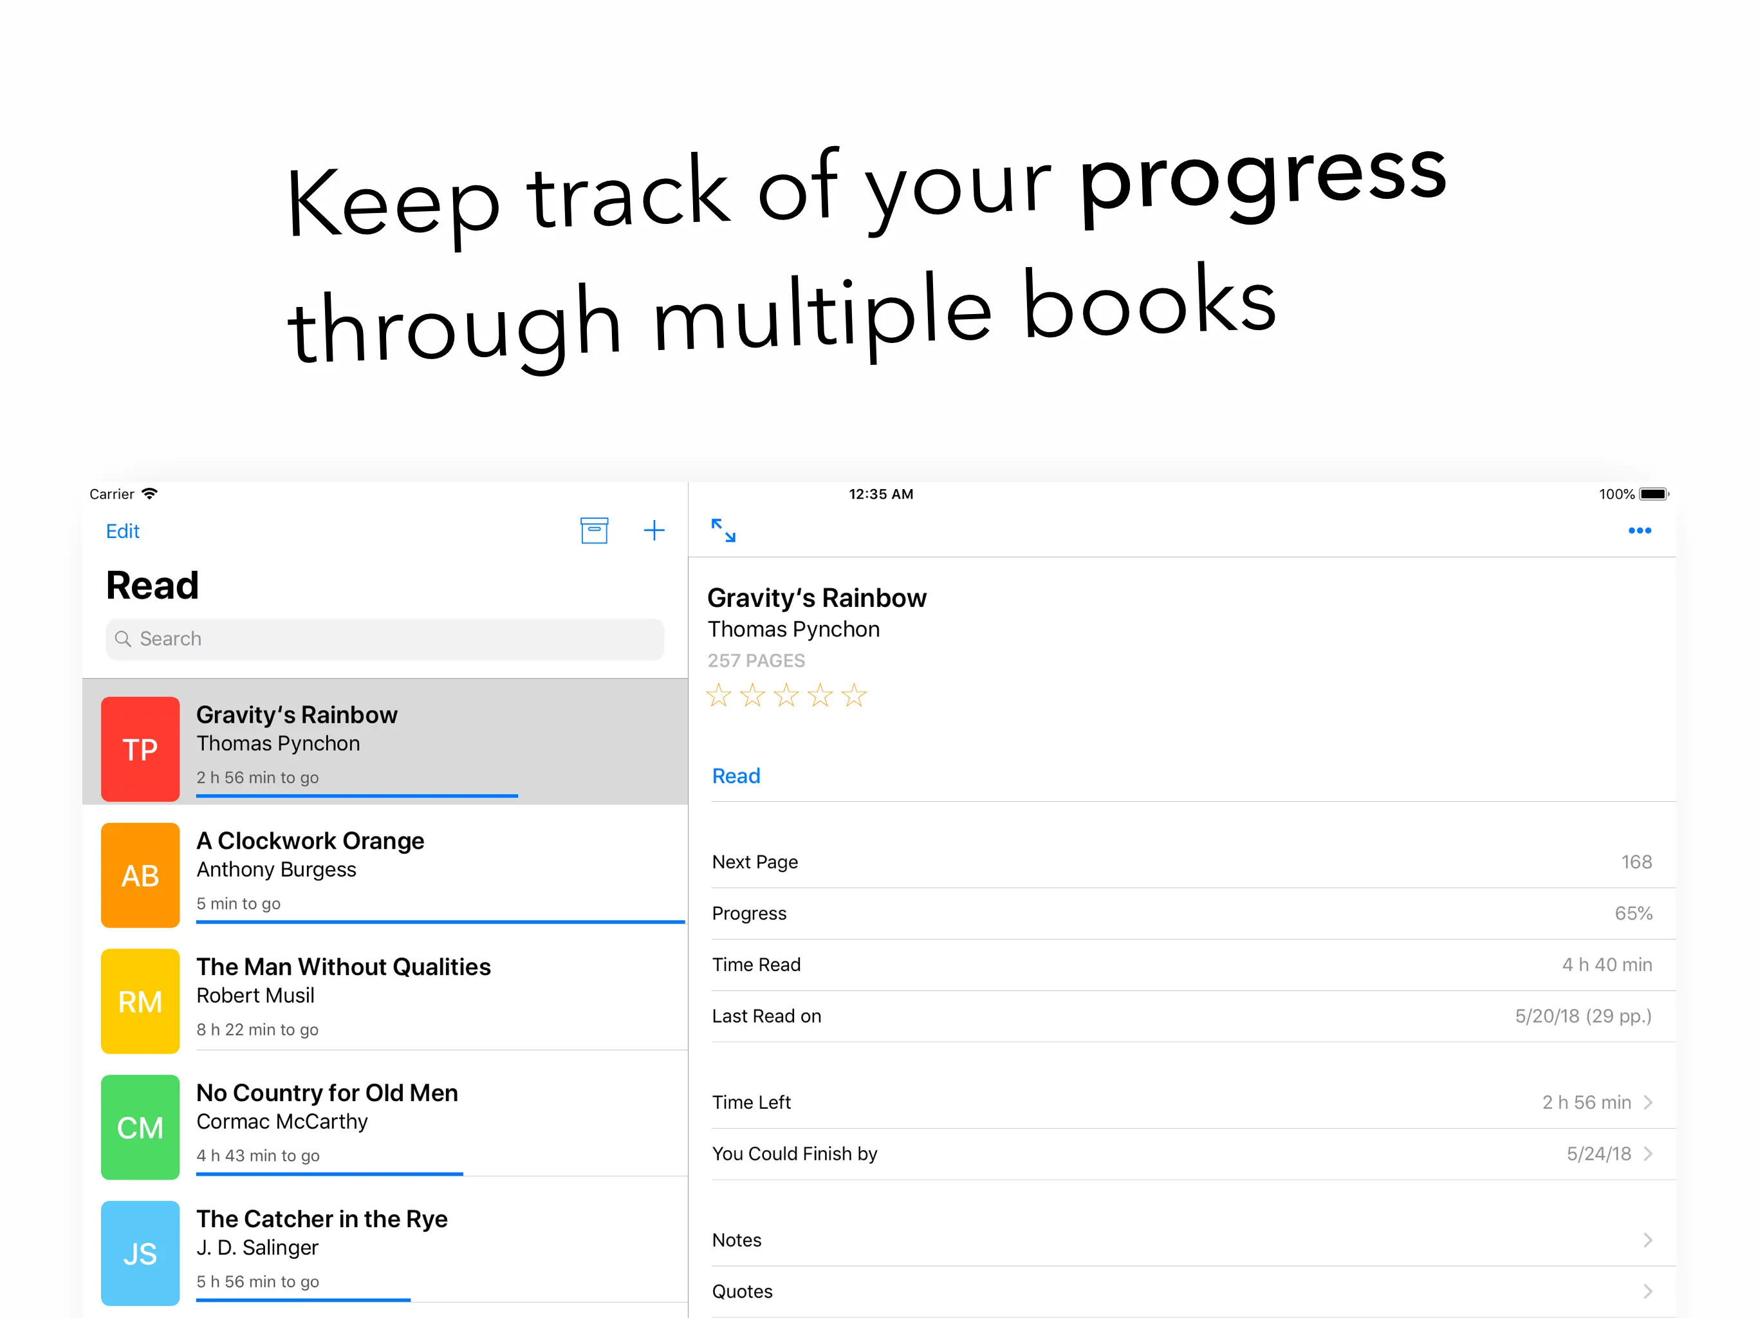
Task: Open the Notes row chevron
Action: click(1647, 1240)
